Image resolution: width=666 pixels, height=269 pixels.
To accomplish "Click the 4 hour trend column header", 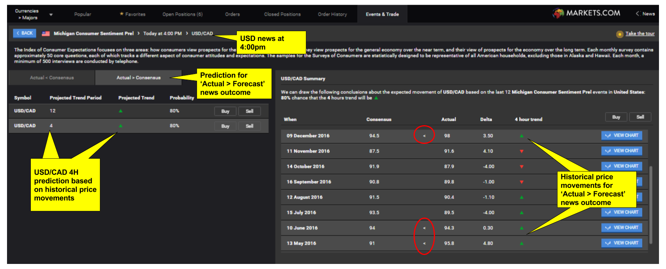I will coord(528,120).
